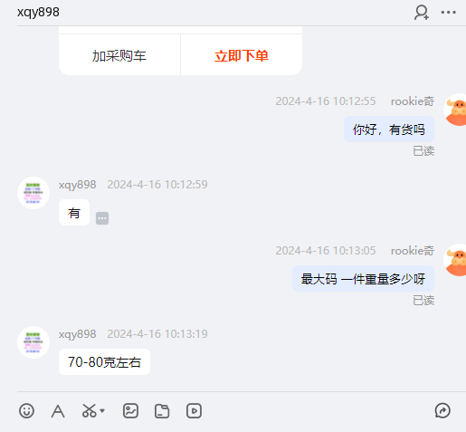Screen dimensions: 466x432
Task: Add contact xqy898 as friend
Action: tap(422, 13)
